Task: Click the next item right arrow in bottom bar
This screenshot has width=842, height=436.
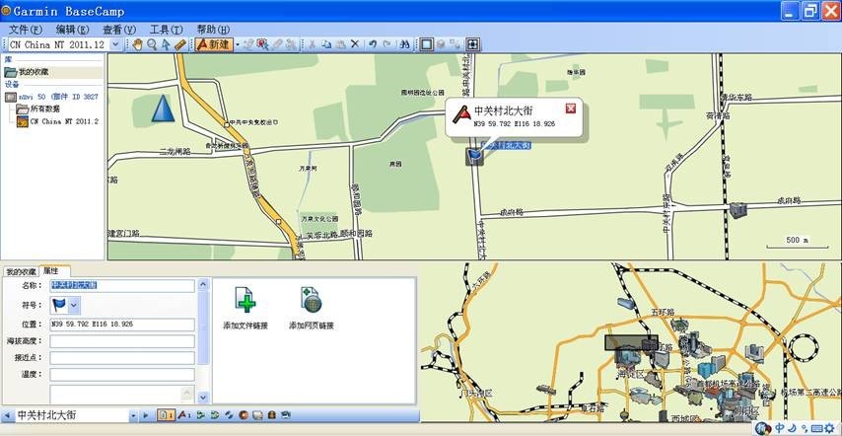Action: pos(145,415)
